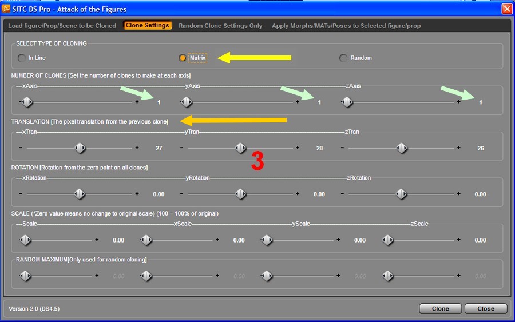Click yTran value 28
Viewport: 515px width, 322px height.
319,148
